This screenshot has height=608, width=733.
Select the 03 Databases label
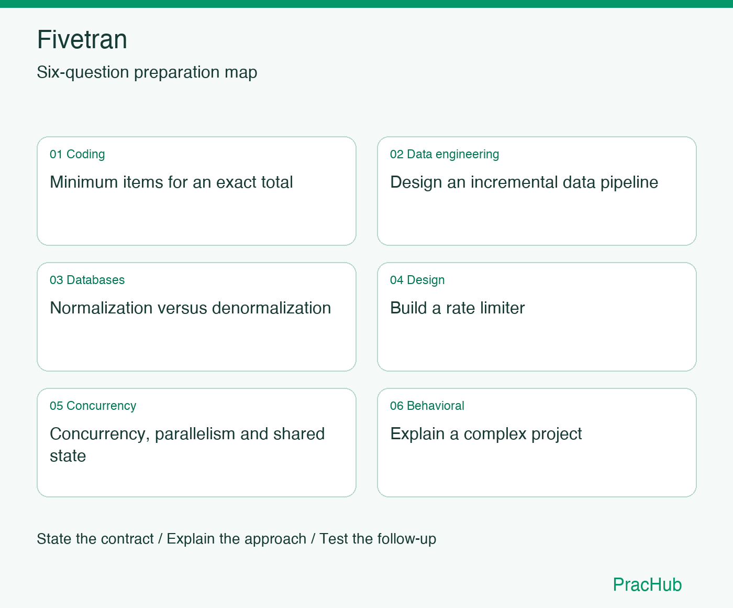click(87, 280)
